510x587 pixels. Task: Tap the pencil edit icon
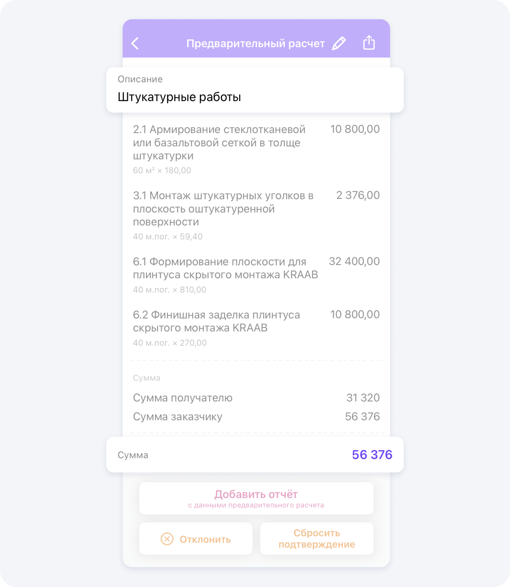(x=339, y=44)
